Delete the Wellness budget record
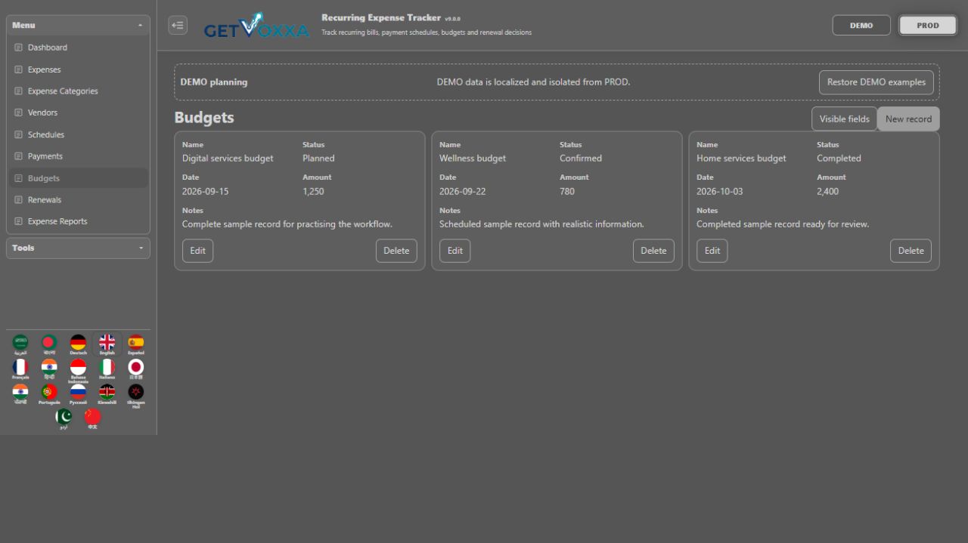 tap(653, 251)
